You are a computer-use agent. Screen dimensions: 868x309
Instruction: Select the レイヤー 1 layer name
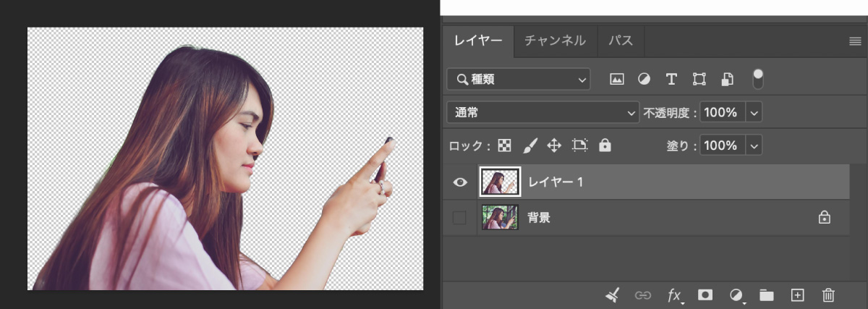pyautogui.click(x=556, y=182)
